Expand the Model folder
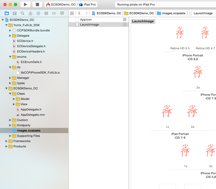Viewport: 216px width, 189px height. [x=14, y=99]
